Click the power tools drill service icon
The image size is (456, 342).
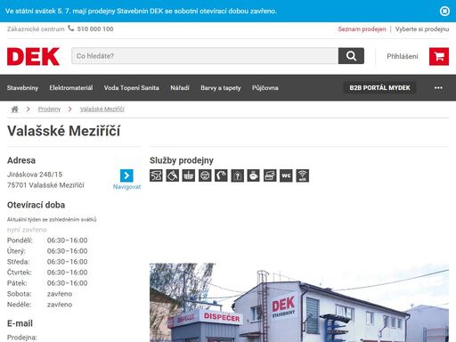[156, 175]
